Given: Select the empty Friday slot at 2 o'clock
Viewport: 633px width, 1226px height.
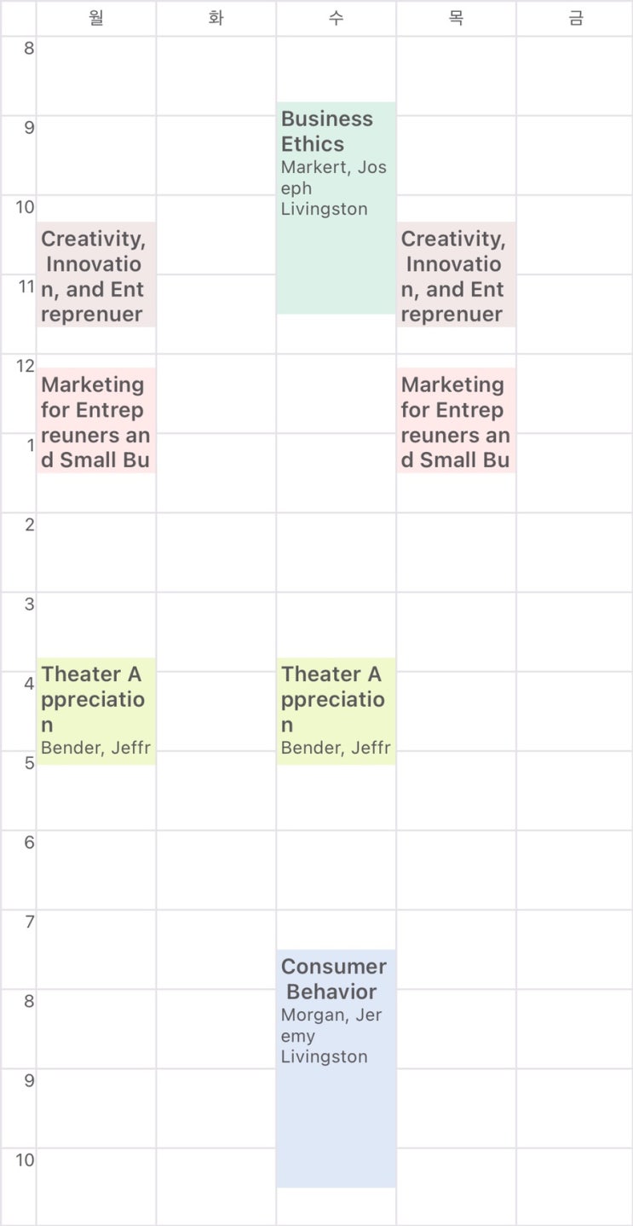Looking at the screenshot, I should click(576, 552).
